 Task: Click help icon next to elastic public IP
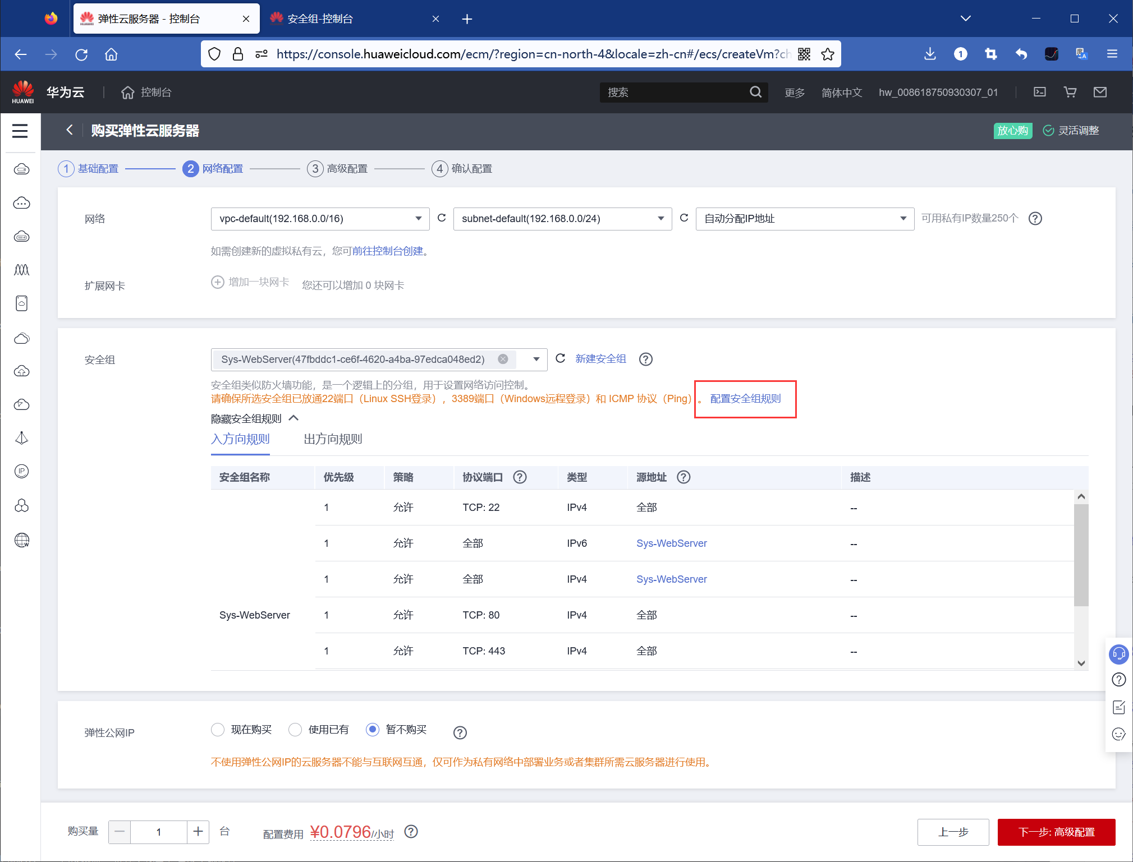pyautogui.click(x=460, y=732)
